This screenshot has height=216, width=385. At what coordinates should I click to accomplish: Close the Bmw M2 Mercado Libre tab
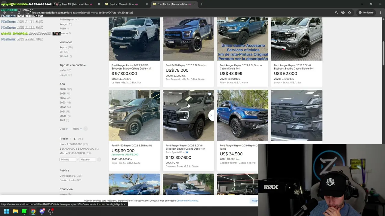click(99, 4)
